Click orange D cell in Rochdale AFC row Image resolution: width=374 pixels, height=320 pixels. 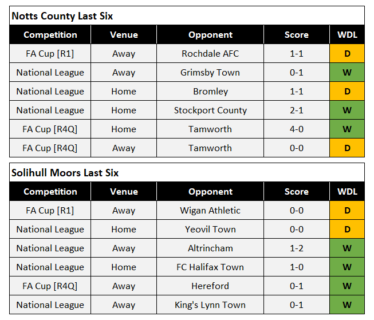click(347, 54)
